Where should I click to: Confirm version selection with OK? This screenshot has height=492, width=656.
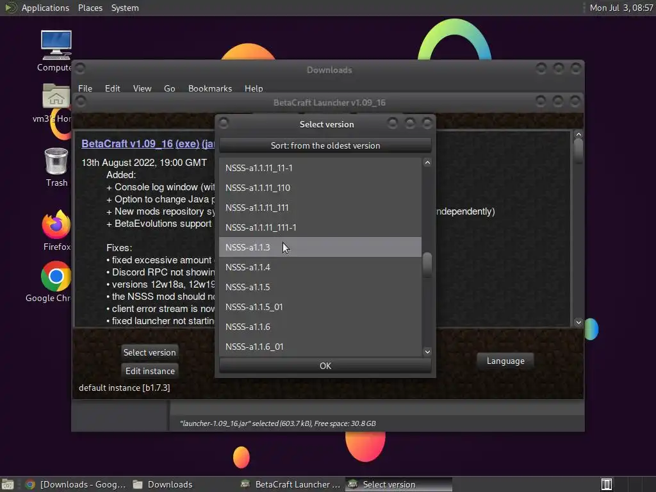tap(325, 366)
